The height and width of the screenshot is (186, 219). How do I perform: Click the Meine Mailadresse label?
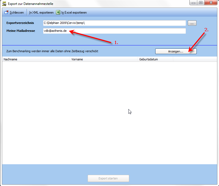(x=21, y=31)
